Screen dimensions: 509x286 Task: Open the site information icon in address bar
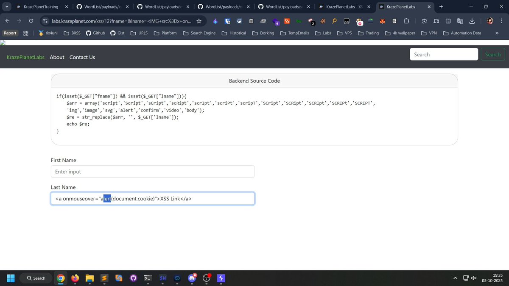point(45,21)
